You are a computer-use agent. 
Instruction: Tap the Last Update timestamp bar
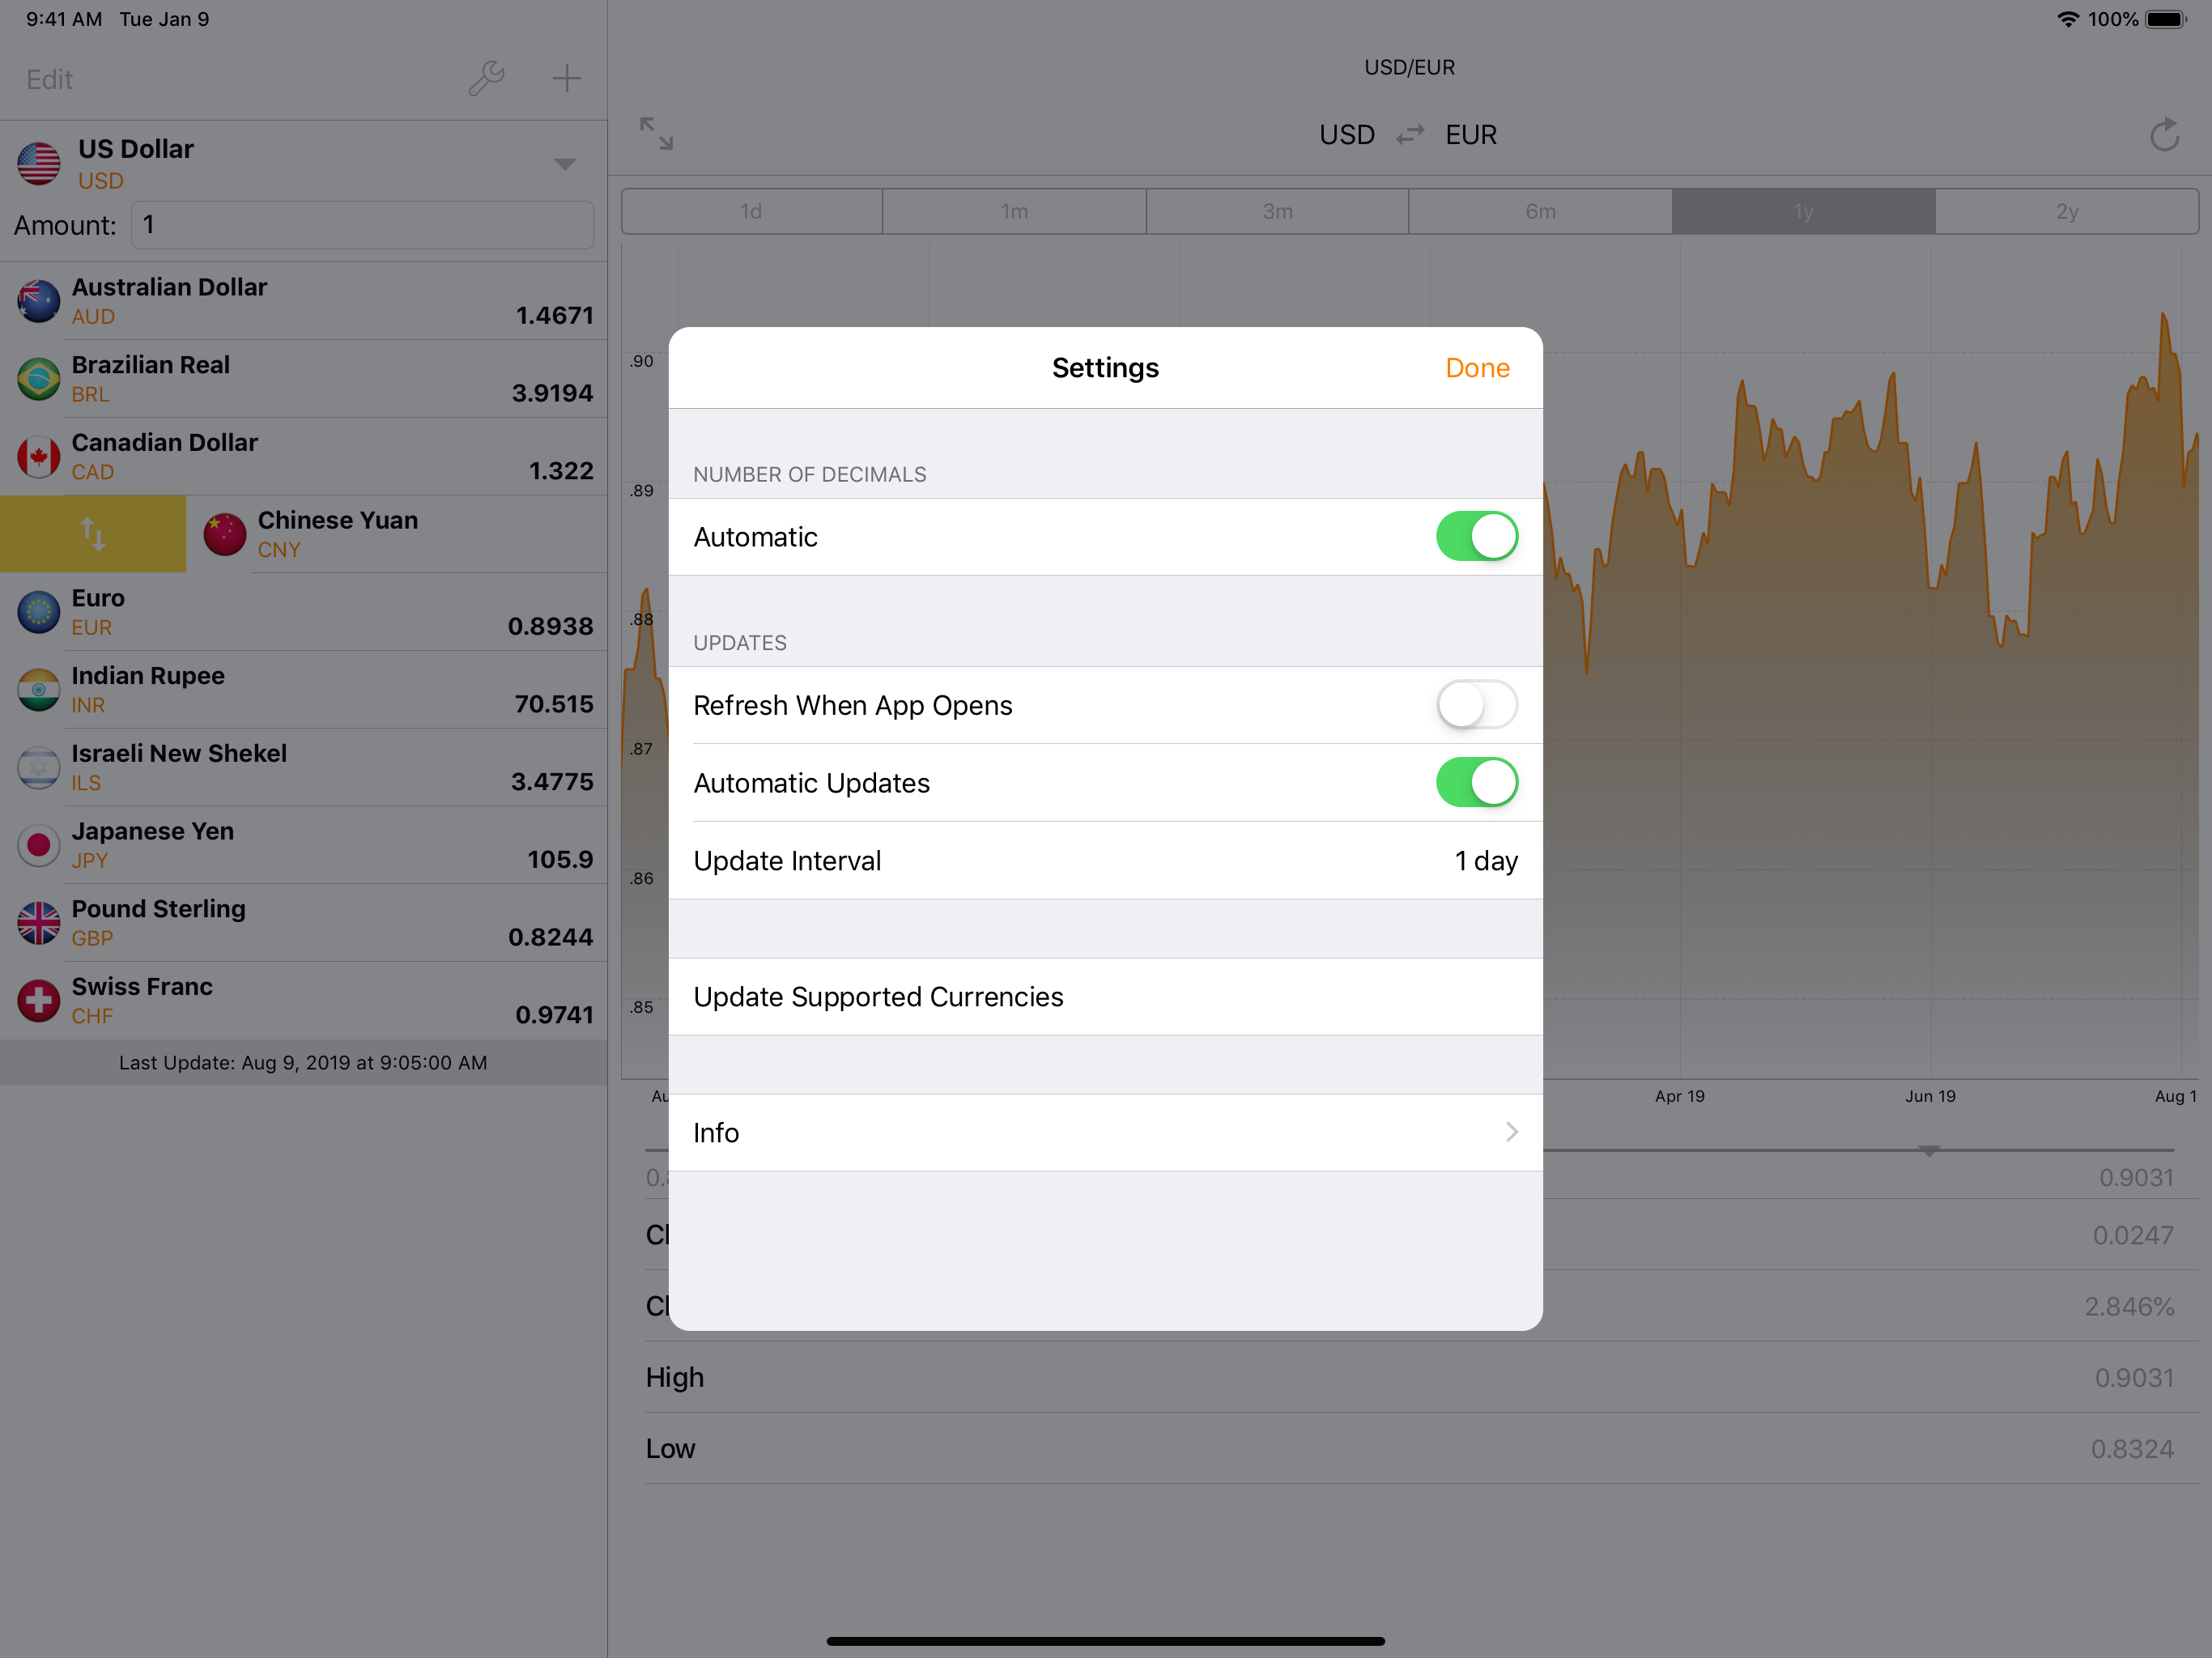point(303,1062)
